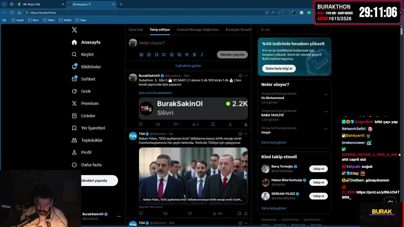Show more under Neler oluyor?
This screenshot has height=227, width=404.
click(x=274, y=143)
